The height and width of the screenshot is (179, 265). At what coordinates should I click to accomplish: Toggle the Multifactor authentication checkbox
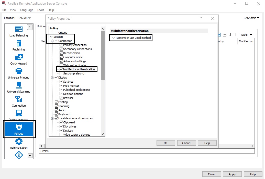pyautogui.click(x=61, y=69)
